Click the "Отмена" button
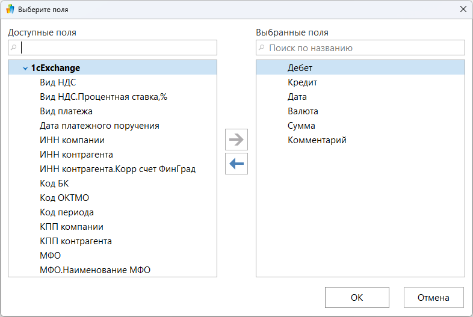Image resolution: width=473 pixels, height=317 pixels. tap(434, 297)
